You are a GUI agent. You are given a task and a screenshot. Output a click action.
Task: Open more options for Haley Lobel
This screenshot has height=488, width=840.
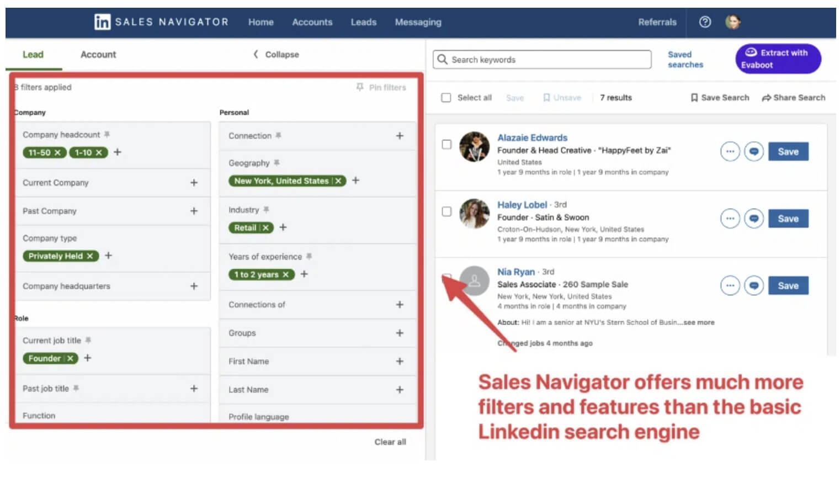pos(730,219)
